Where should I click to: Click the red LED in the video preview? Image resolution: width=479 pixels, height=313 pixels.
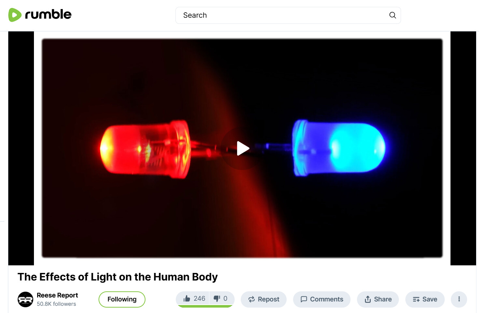pyautogui.click(x=145, y=149)
